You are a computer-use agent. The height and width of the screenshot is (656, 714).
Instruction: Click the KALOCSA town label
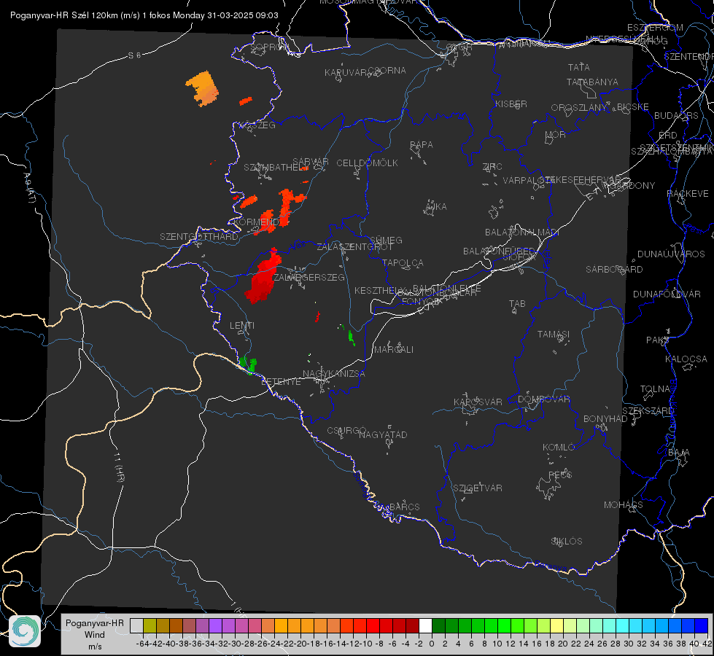pyautogui.click(x=686, y=359)
